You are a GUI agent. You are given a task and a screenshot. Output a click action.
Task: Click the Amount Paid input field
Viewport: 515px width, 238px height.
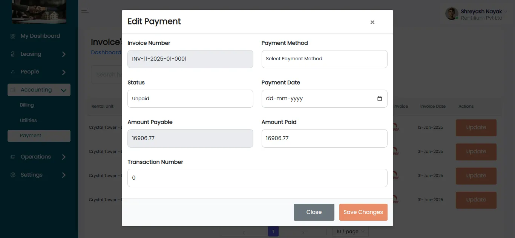pyautogui.click(x=324, y=138)
